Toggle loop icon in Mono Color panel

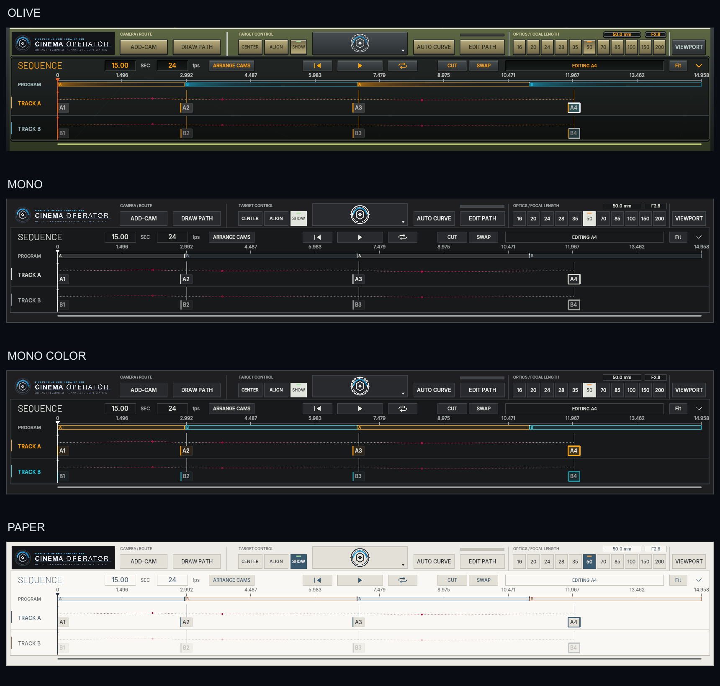(x=402, y=409)
